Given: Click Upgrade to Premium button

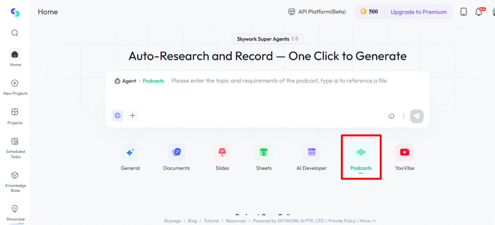Looking at the screenshot, I should (418, 12).
